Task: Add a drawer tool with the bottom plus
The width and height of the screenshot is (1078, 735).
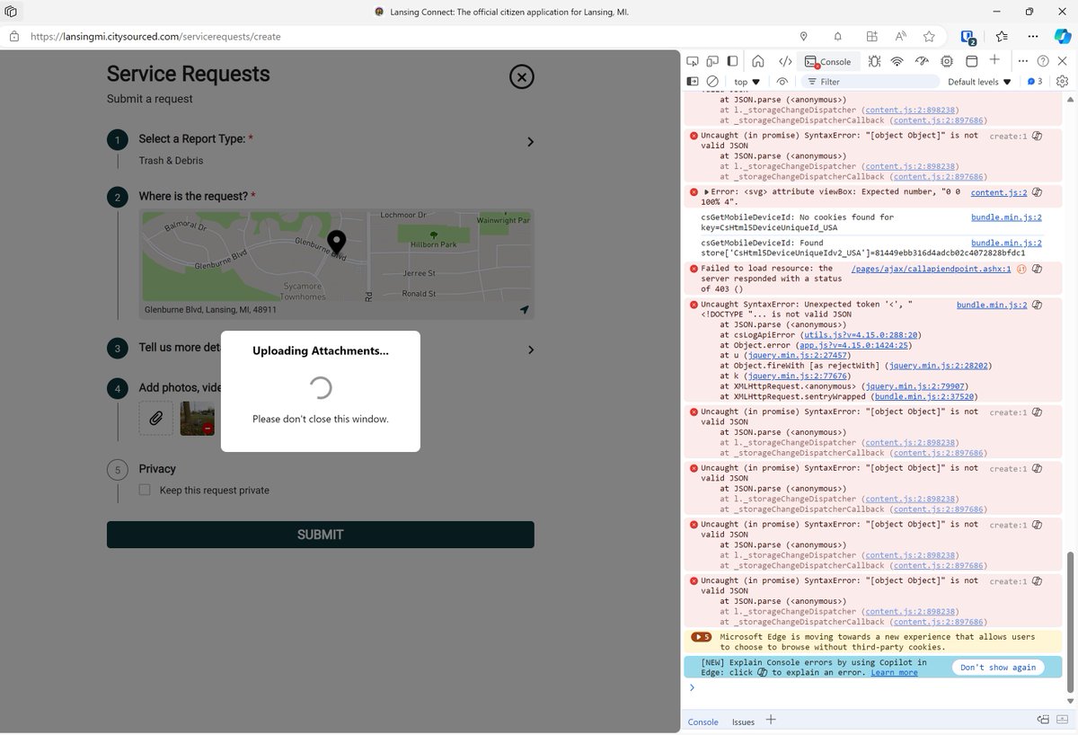Action: 771,720
